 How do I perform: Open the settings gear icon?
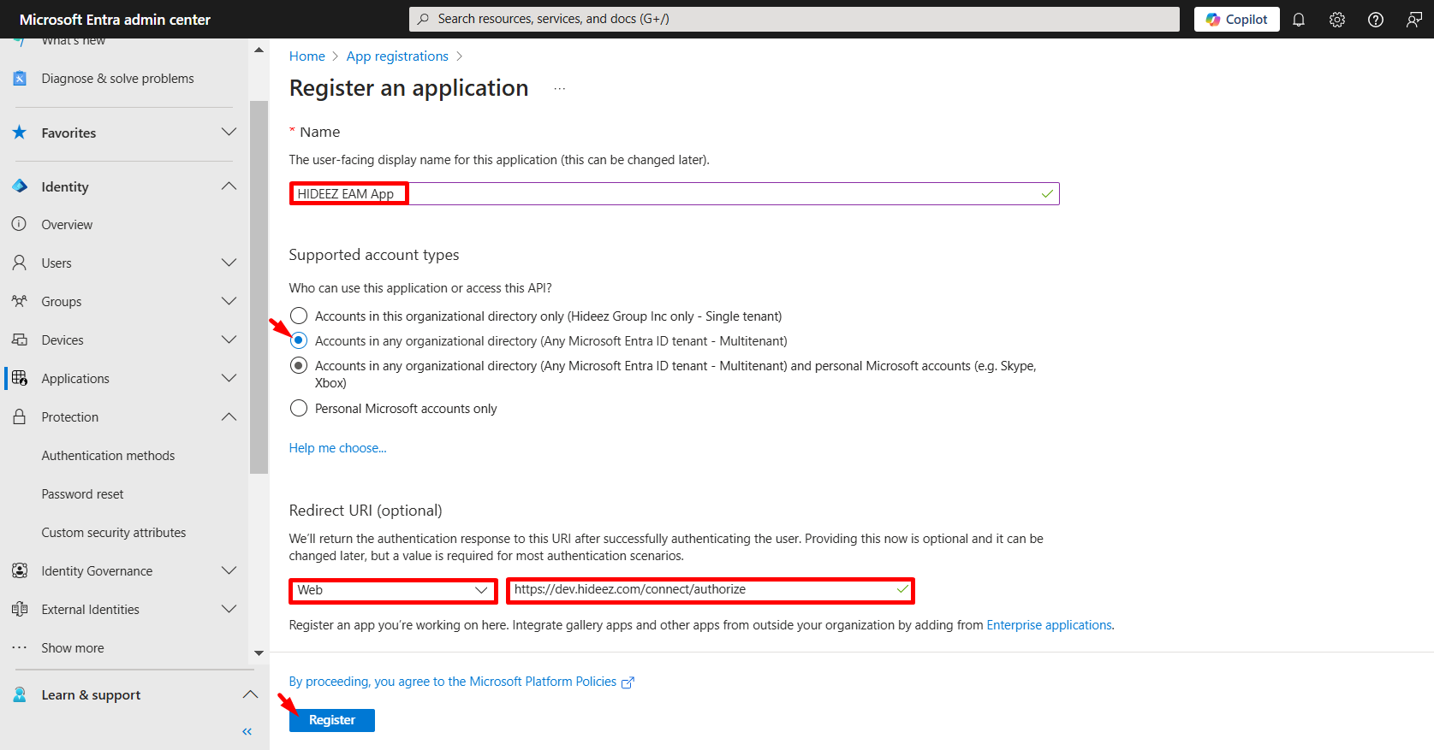click(1336, 20)
